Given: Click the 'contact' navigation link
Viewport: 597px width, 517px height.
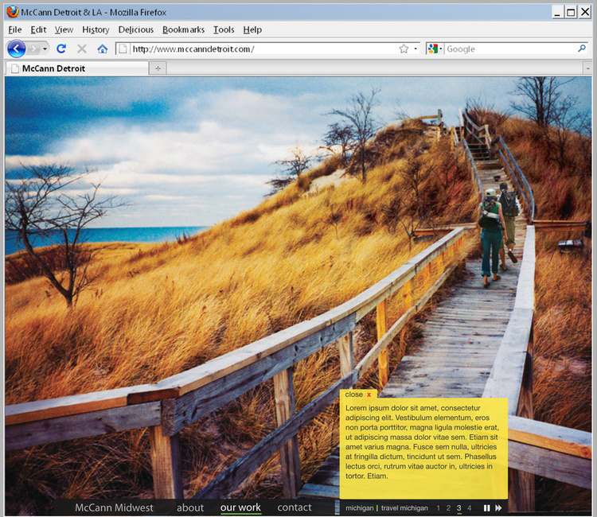Looking at the screenshot, I should pos(295,507).
